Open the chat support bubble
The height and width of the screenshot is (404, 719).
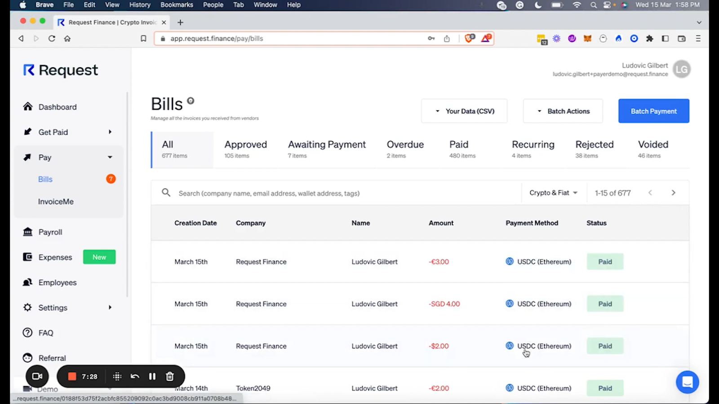[x=688, y=382]
